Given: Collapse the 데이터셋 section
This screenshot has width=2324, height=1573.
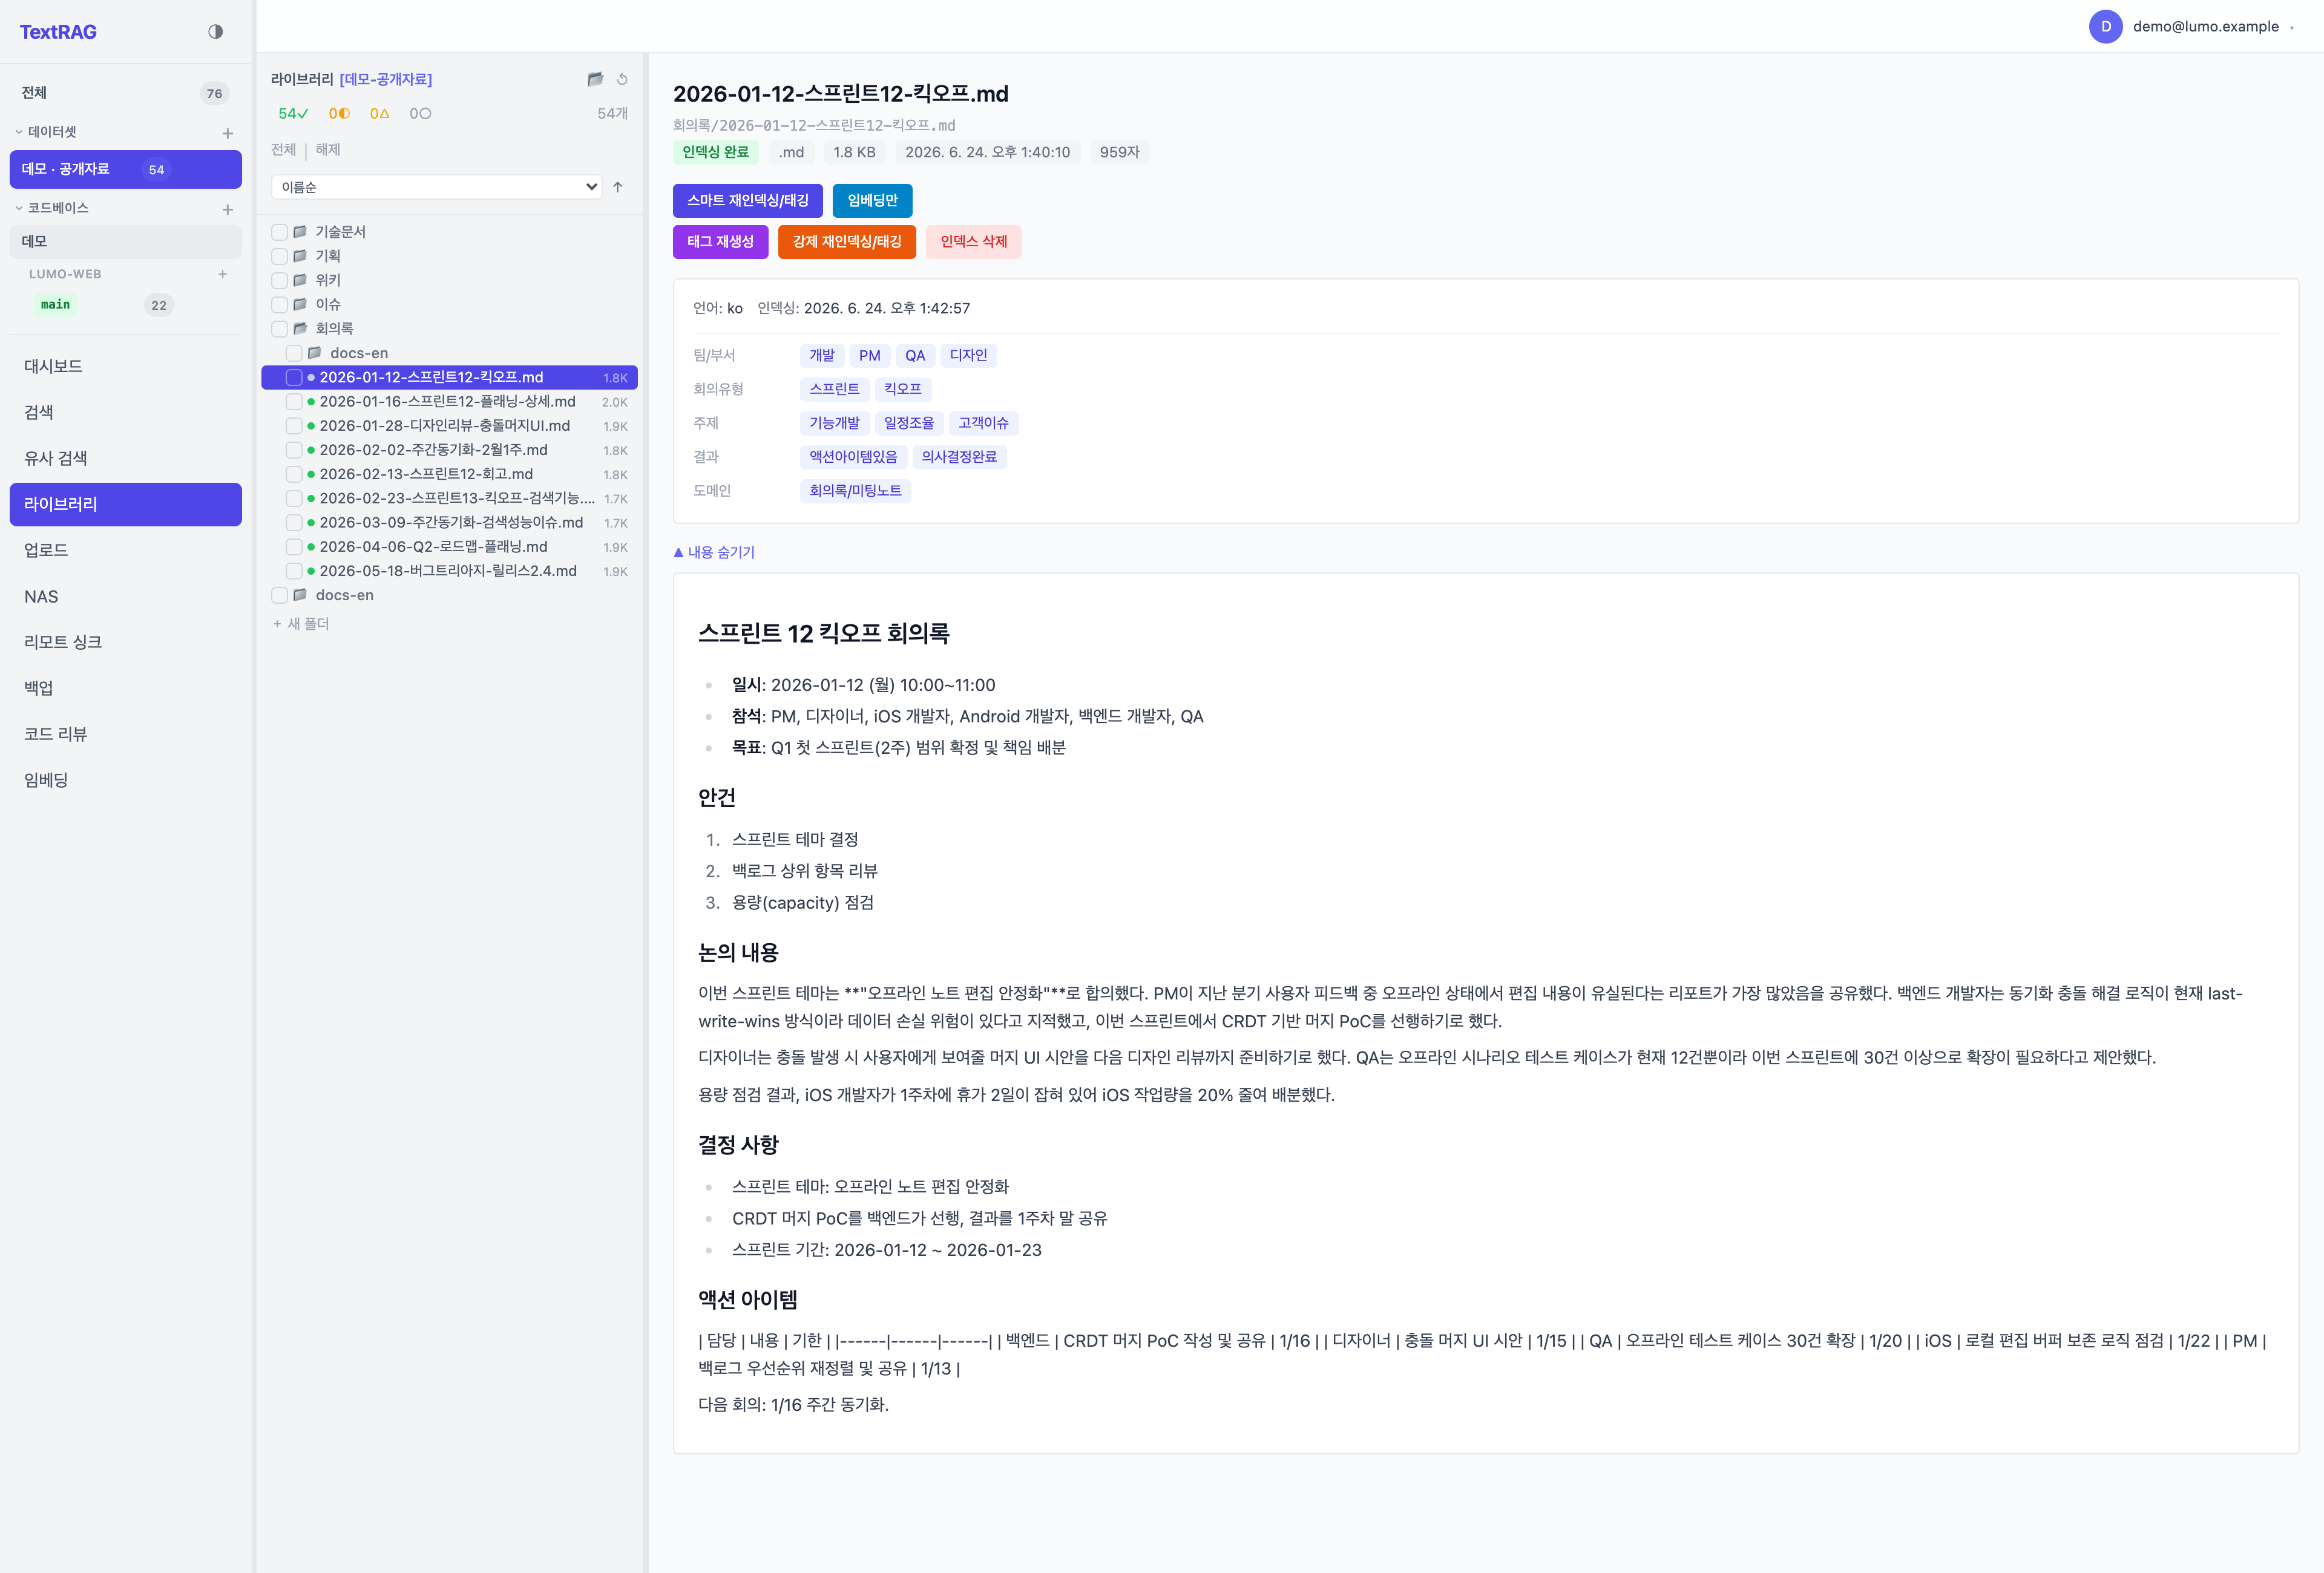Looking at the screenshot, I should [46, 132].
